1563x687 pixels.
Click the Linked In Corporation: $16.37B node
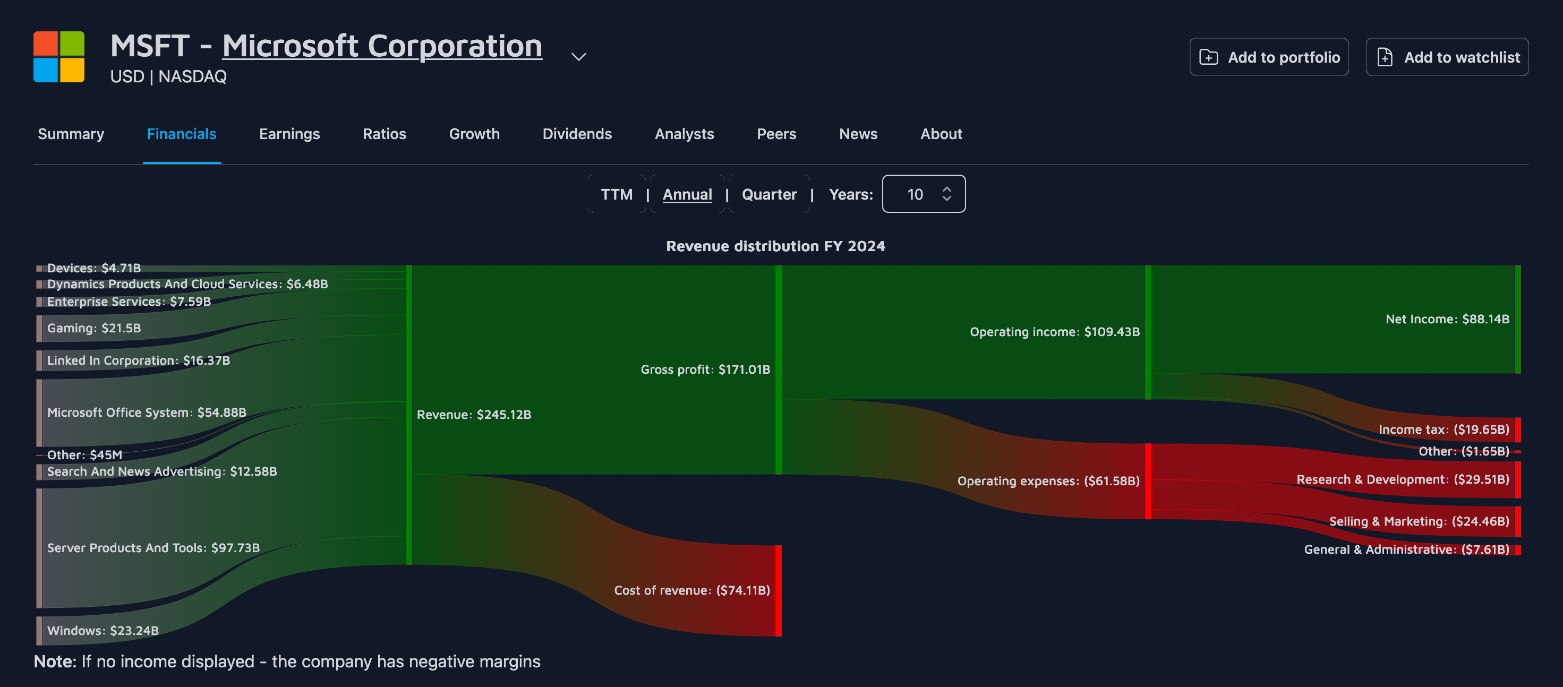point(138,360)
